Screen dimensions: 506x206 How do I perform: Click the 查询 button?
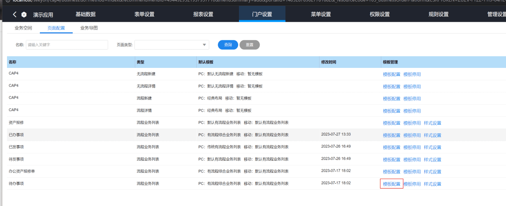coord(228,45)
